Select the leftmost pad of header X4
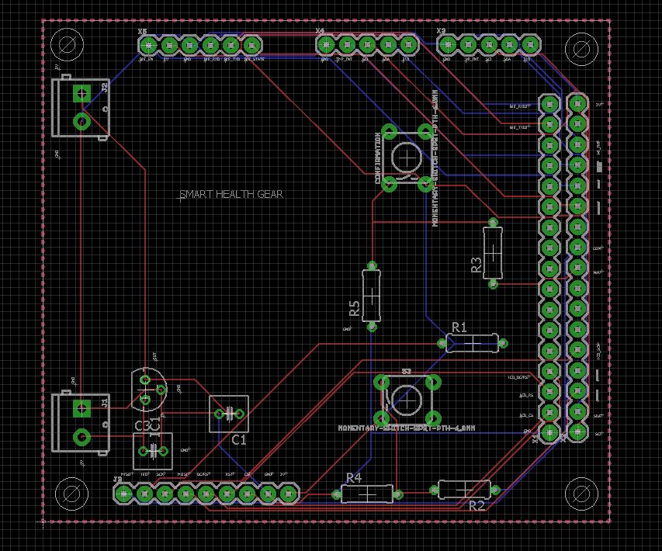 tap(326, 44)
